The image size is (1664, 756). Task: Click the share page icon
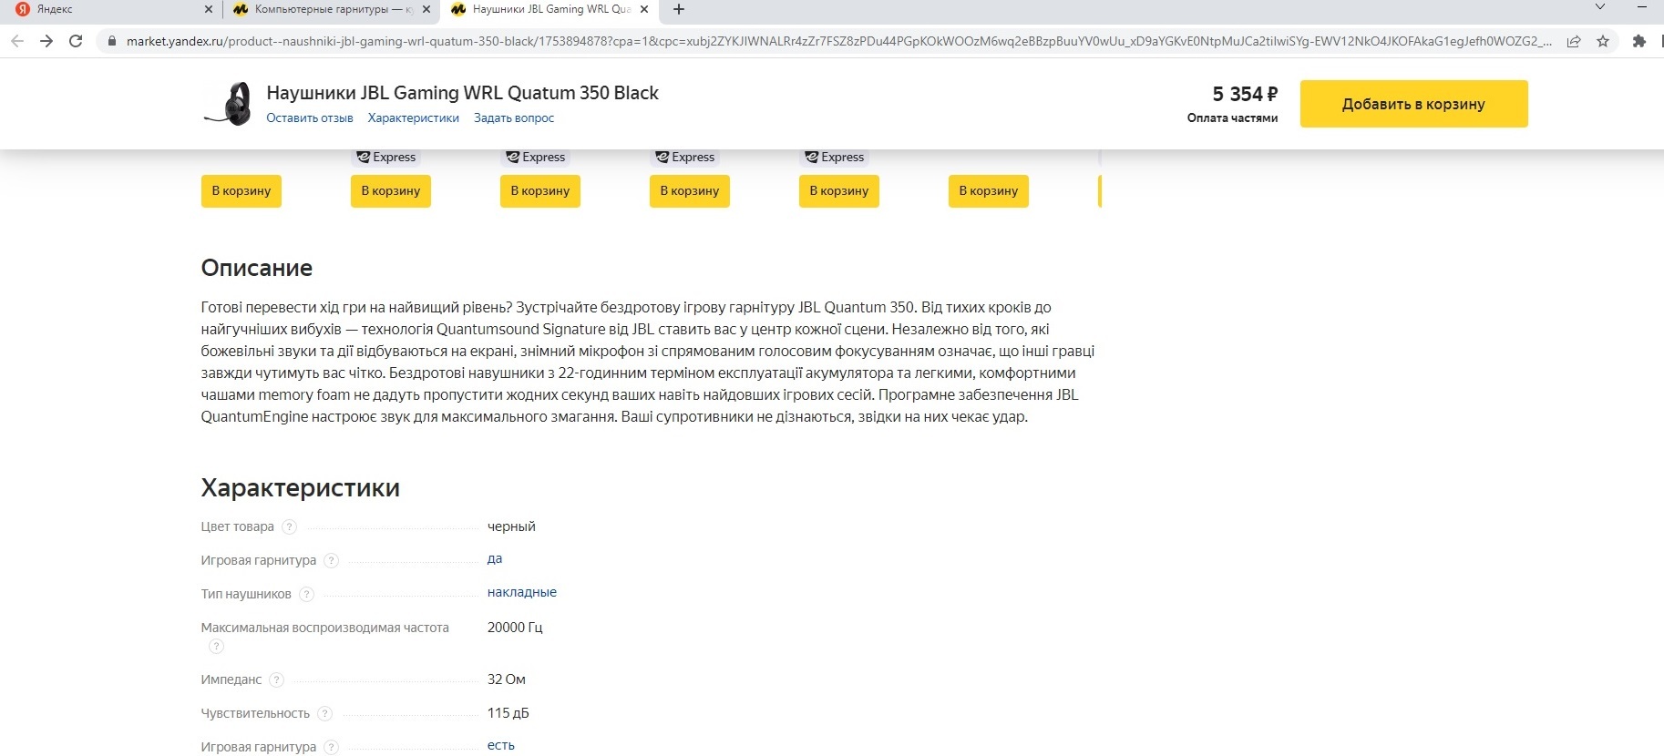[1574, 41]
